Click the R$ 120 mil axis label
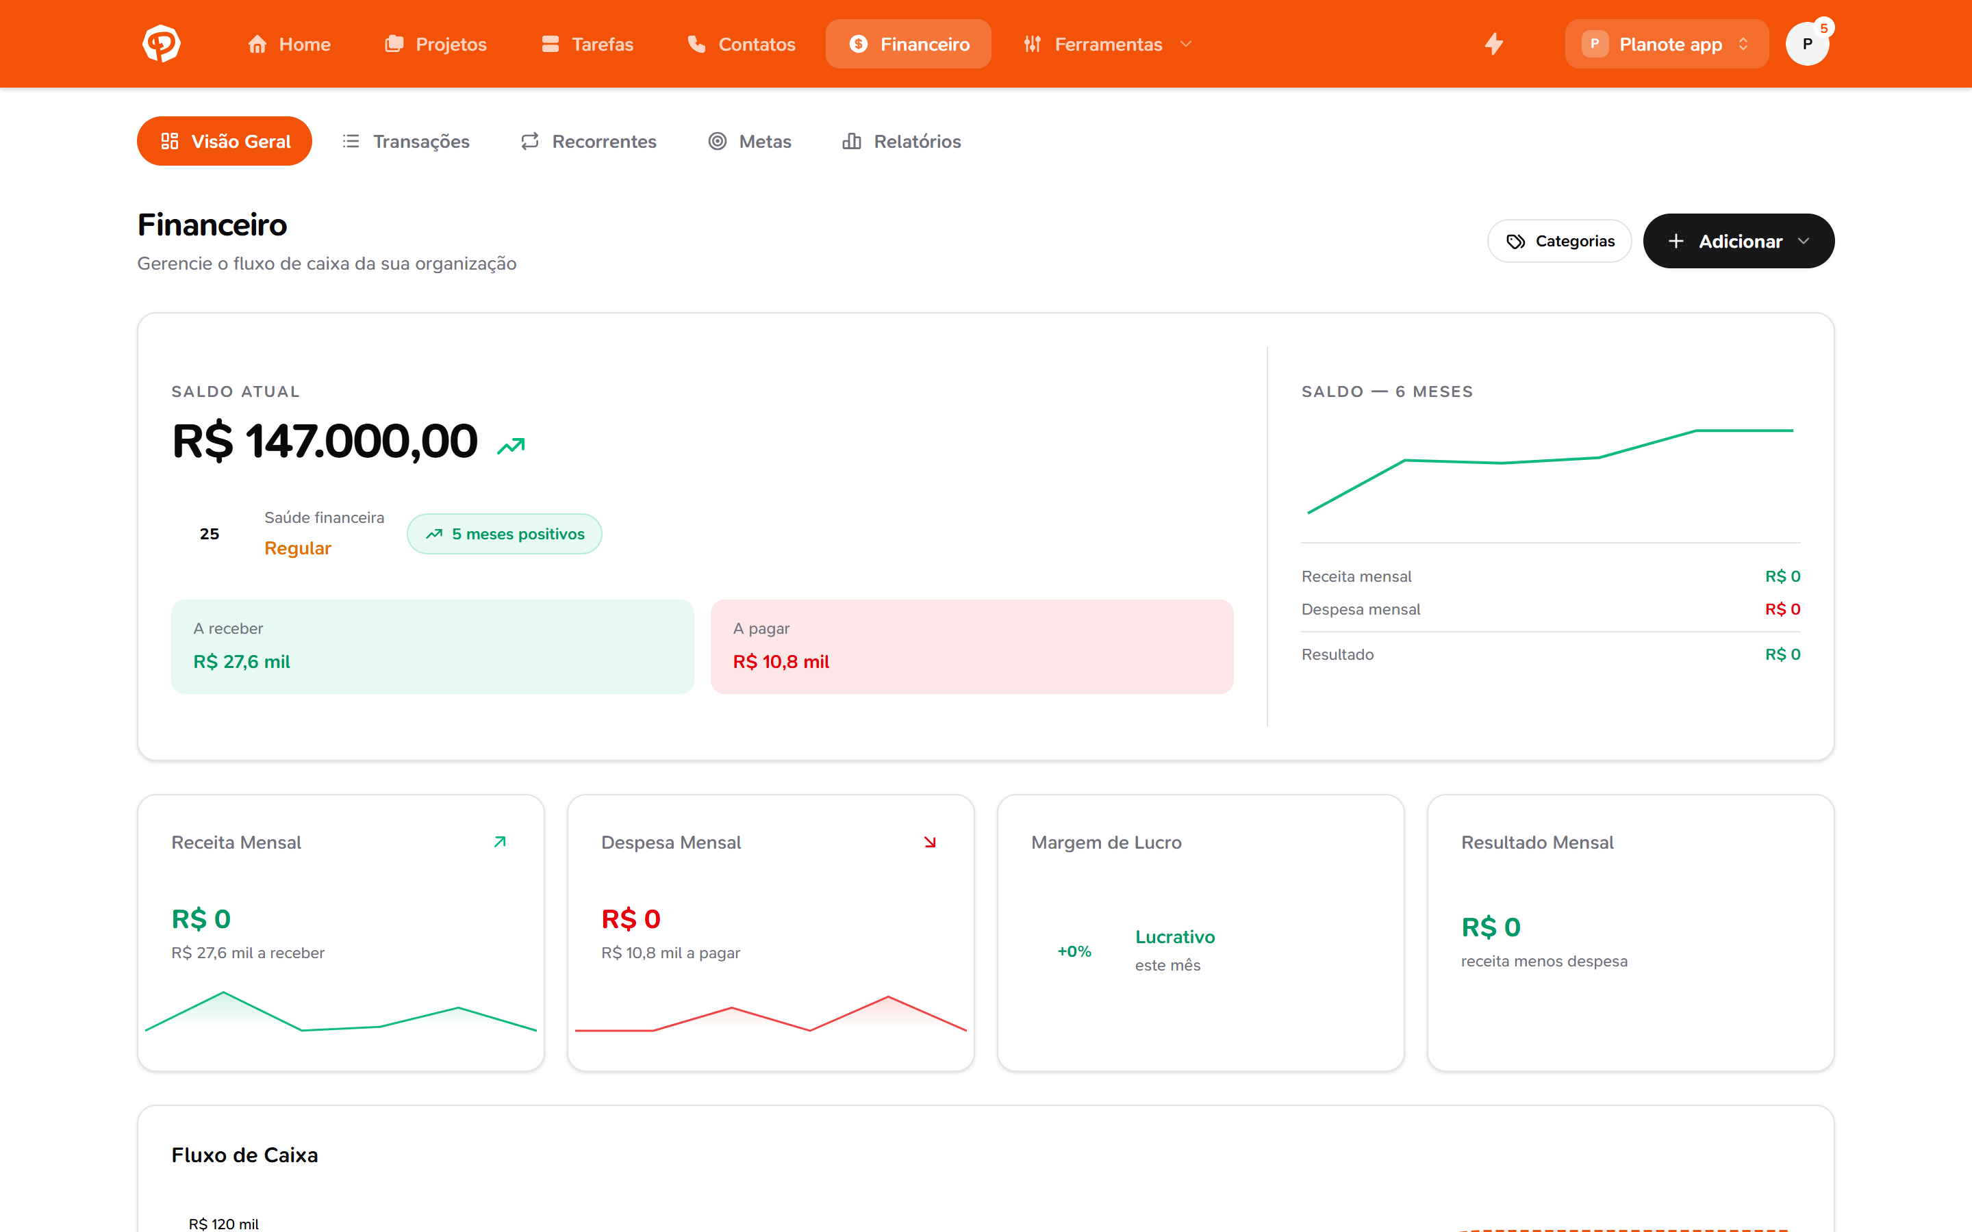Screen dimensions: 1972x1232 [223, 1224]
